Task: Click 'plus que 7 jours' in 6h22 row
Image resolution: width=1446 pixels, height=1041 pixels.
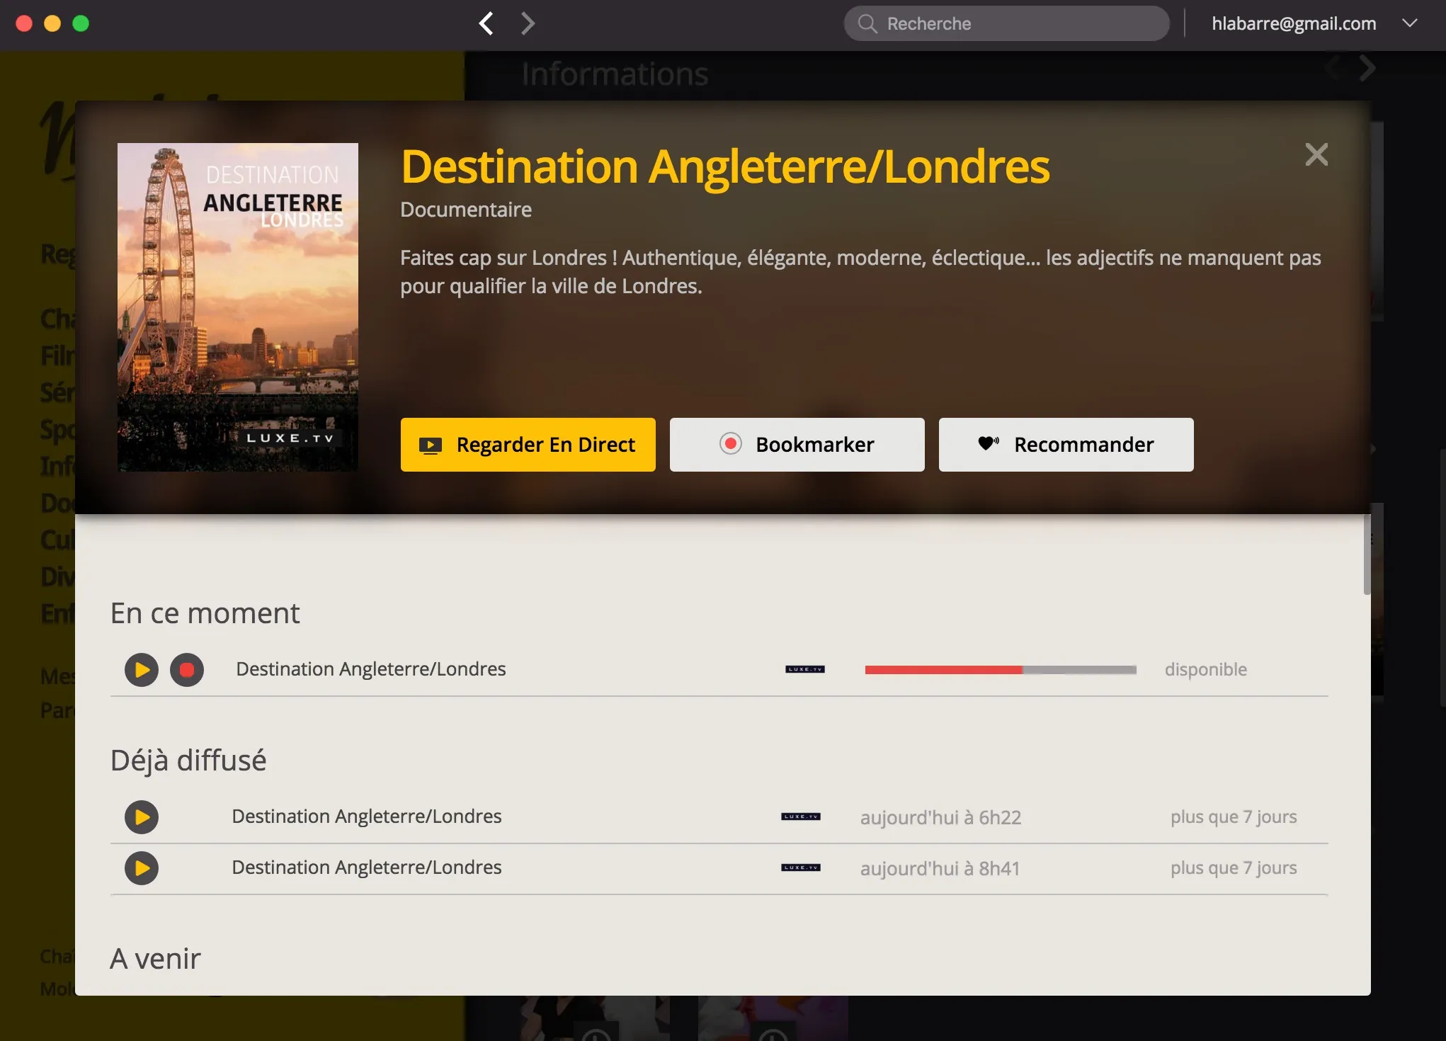Action: (x=1234, y=817)
